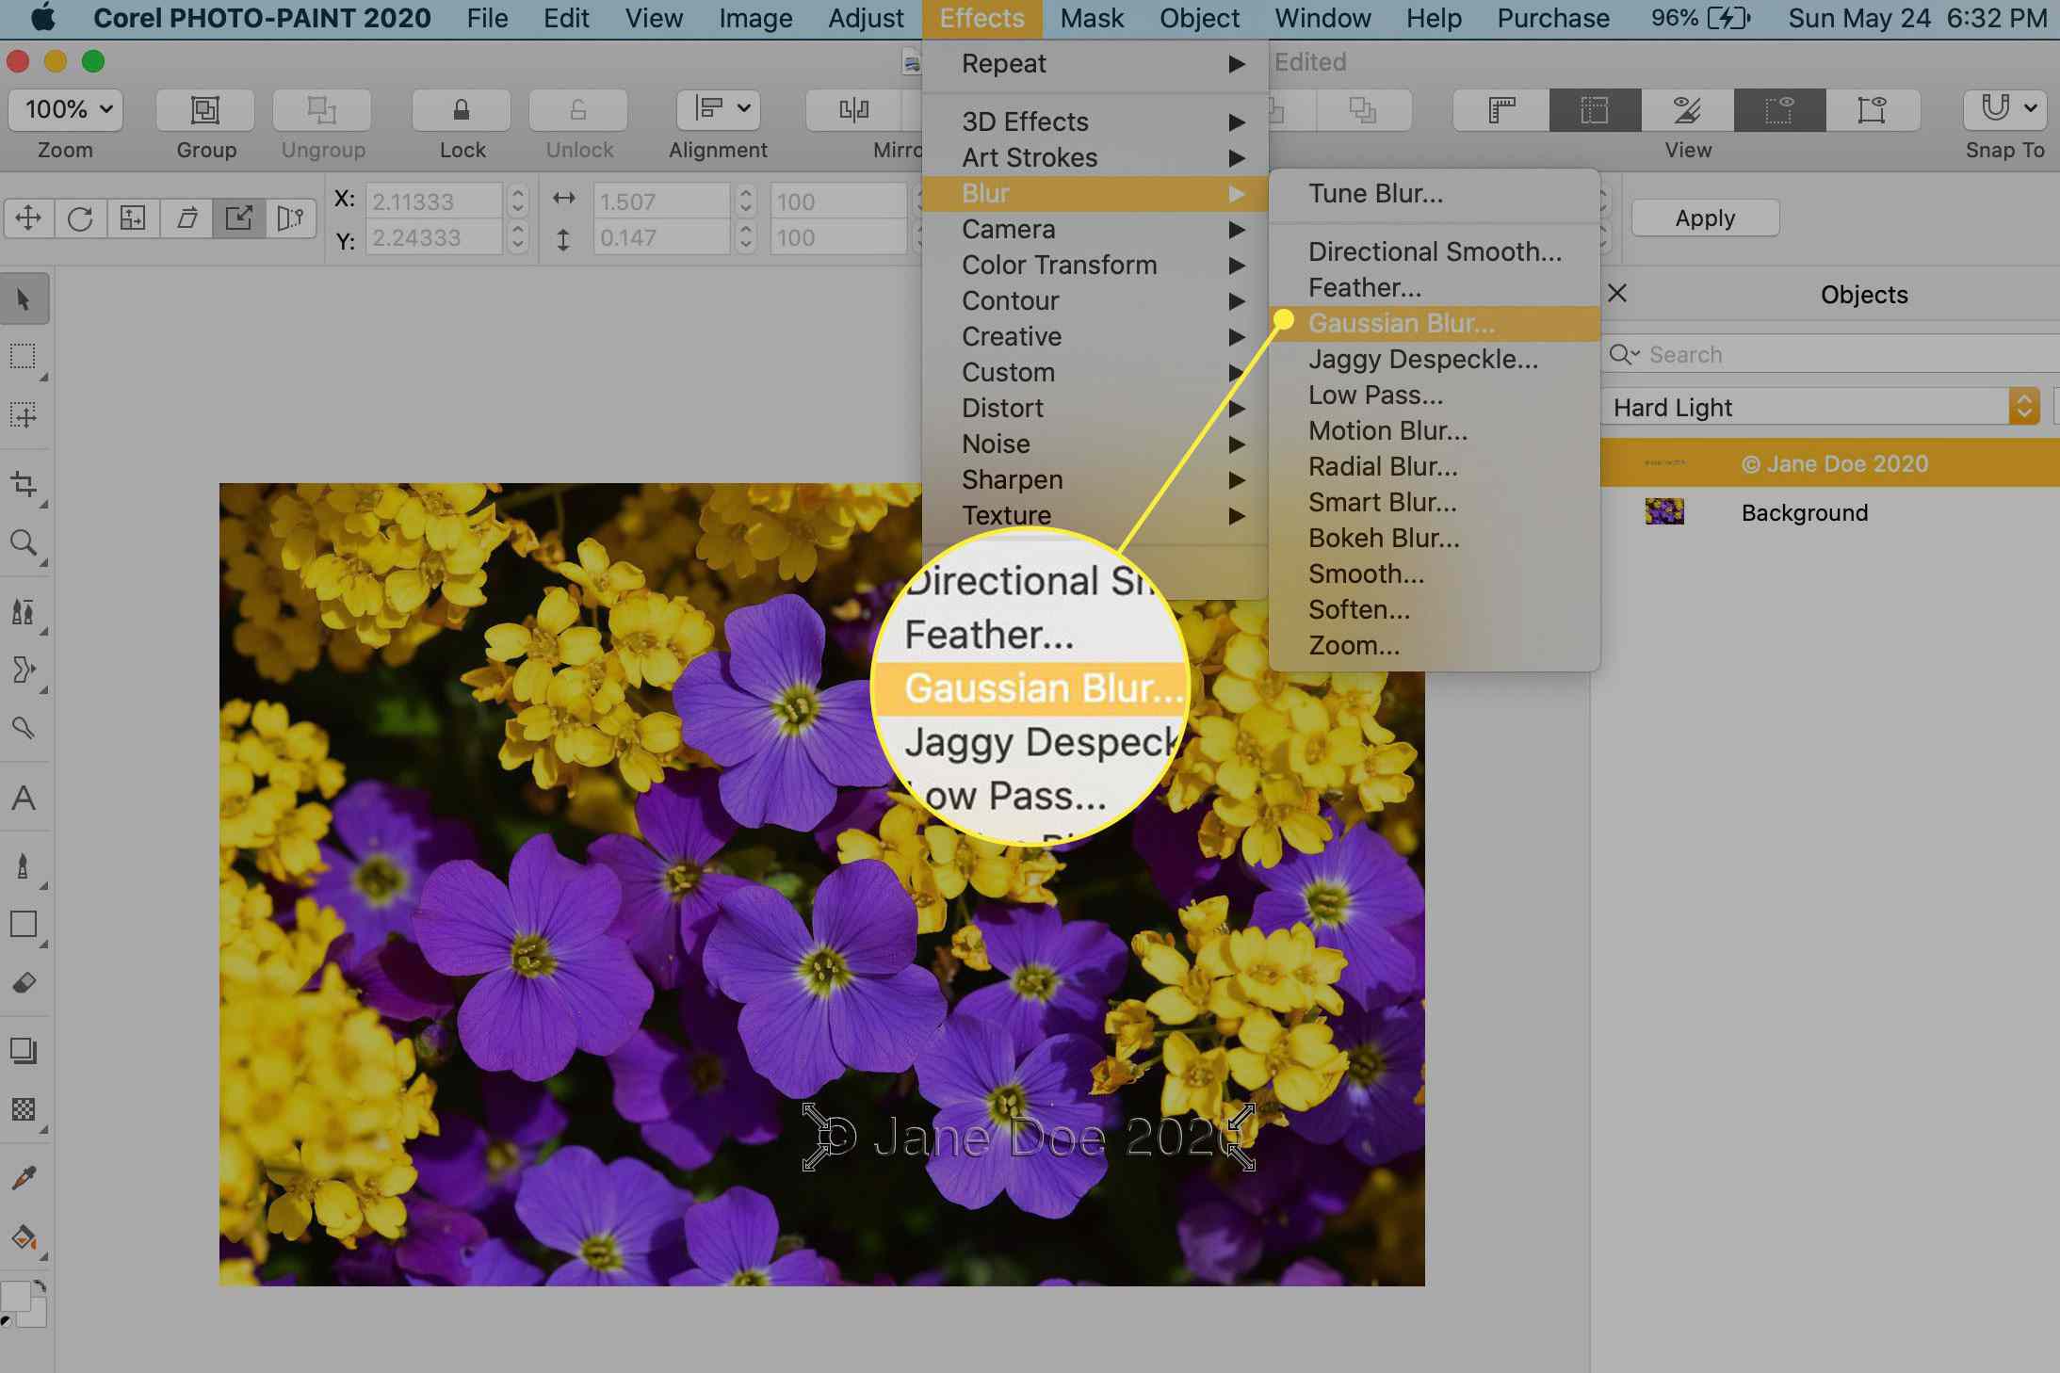The height and width of the screenshot is (1373, 2060).
Task: Open the Snap To dropdown
Action: (x=2004, y=109)
